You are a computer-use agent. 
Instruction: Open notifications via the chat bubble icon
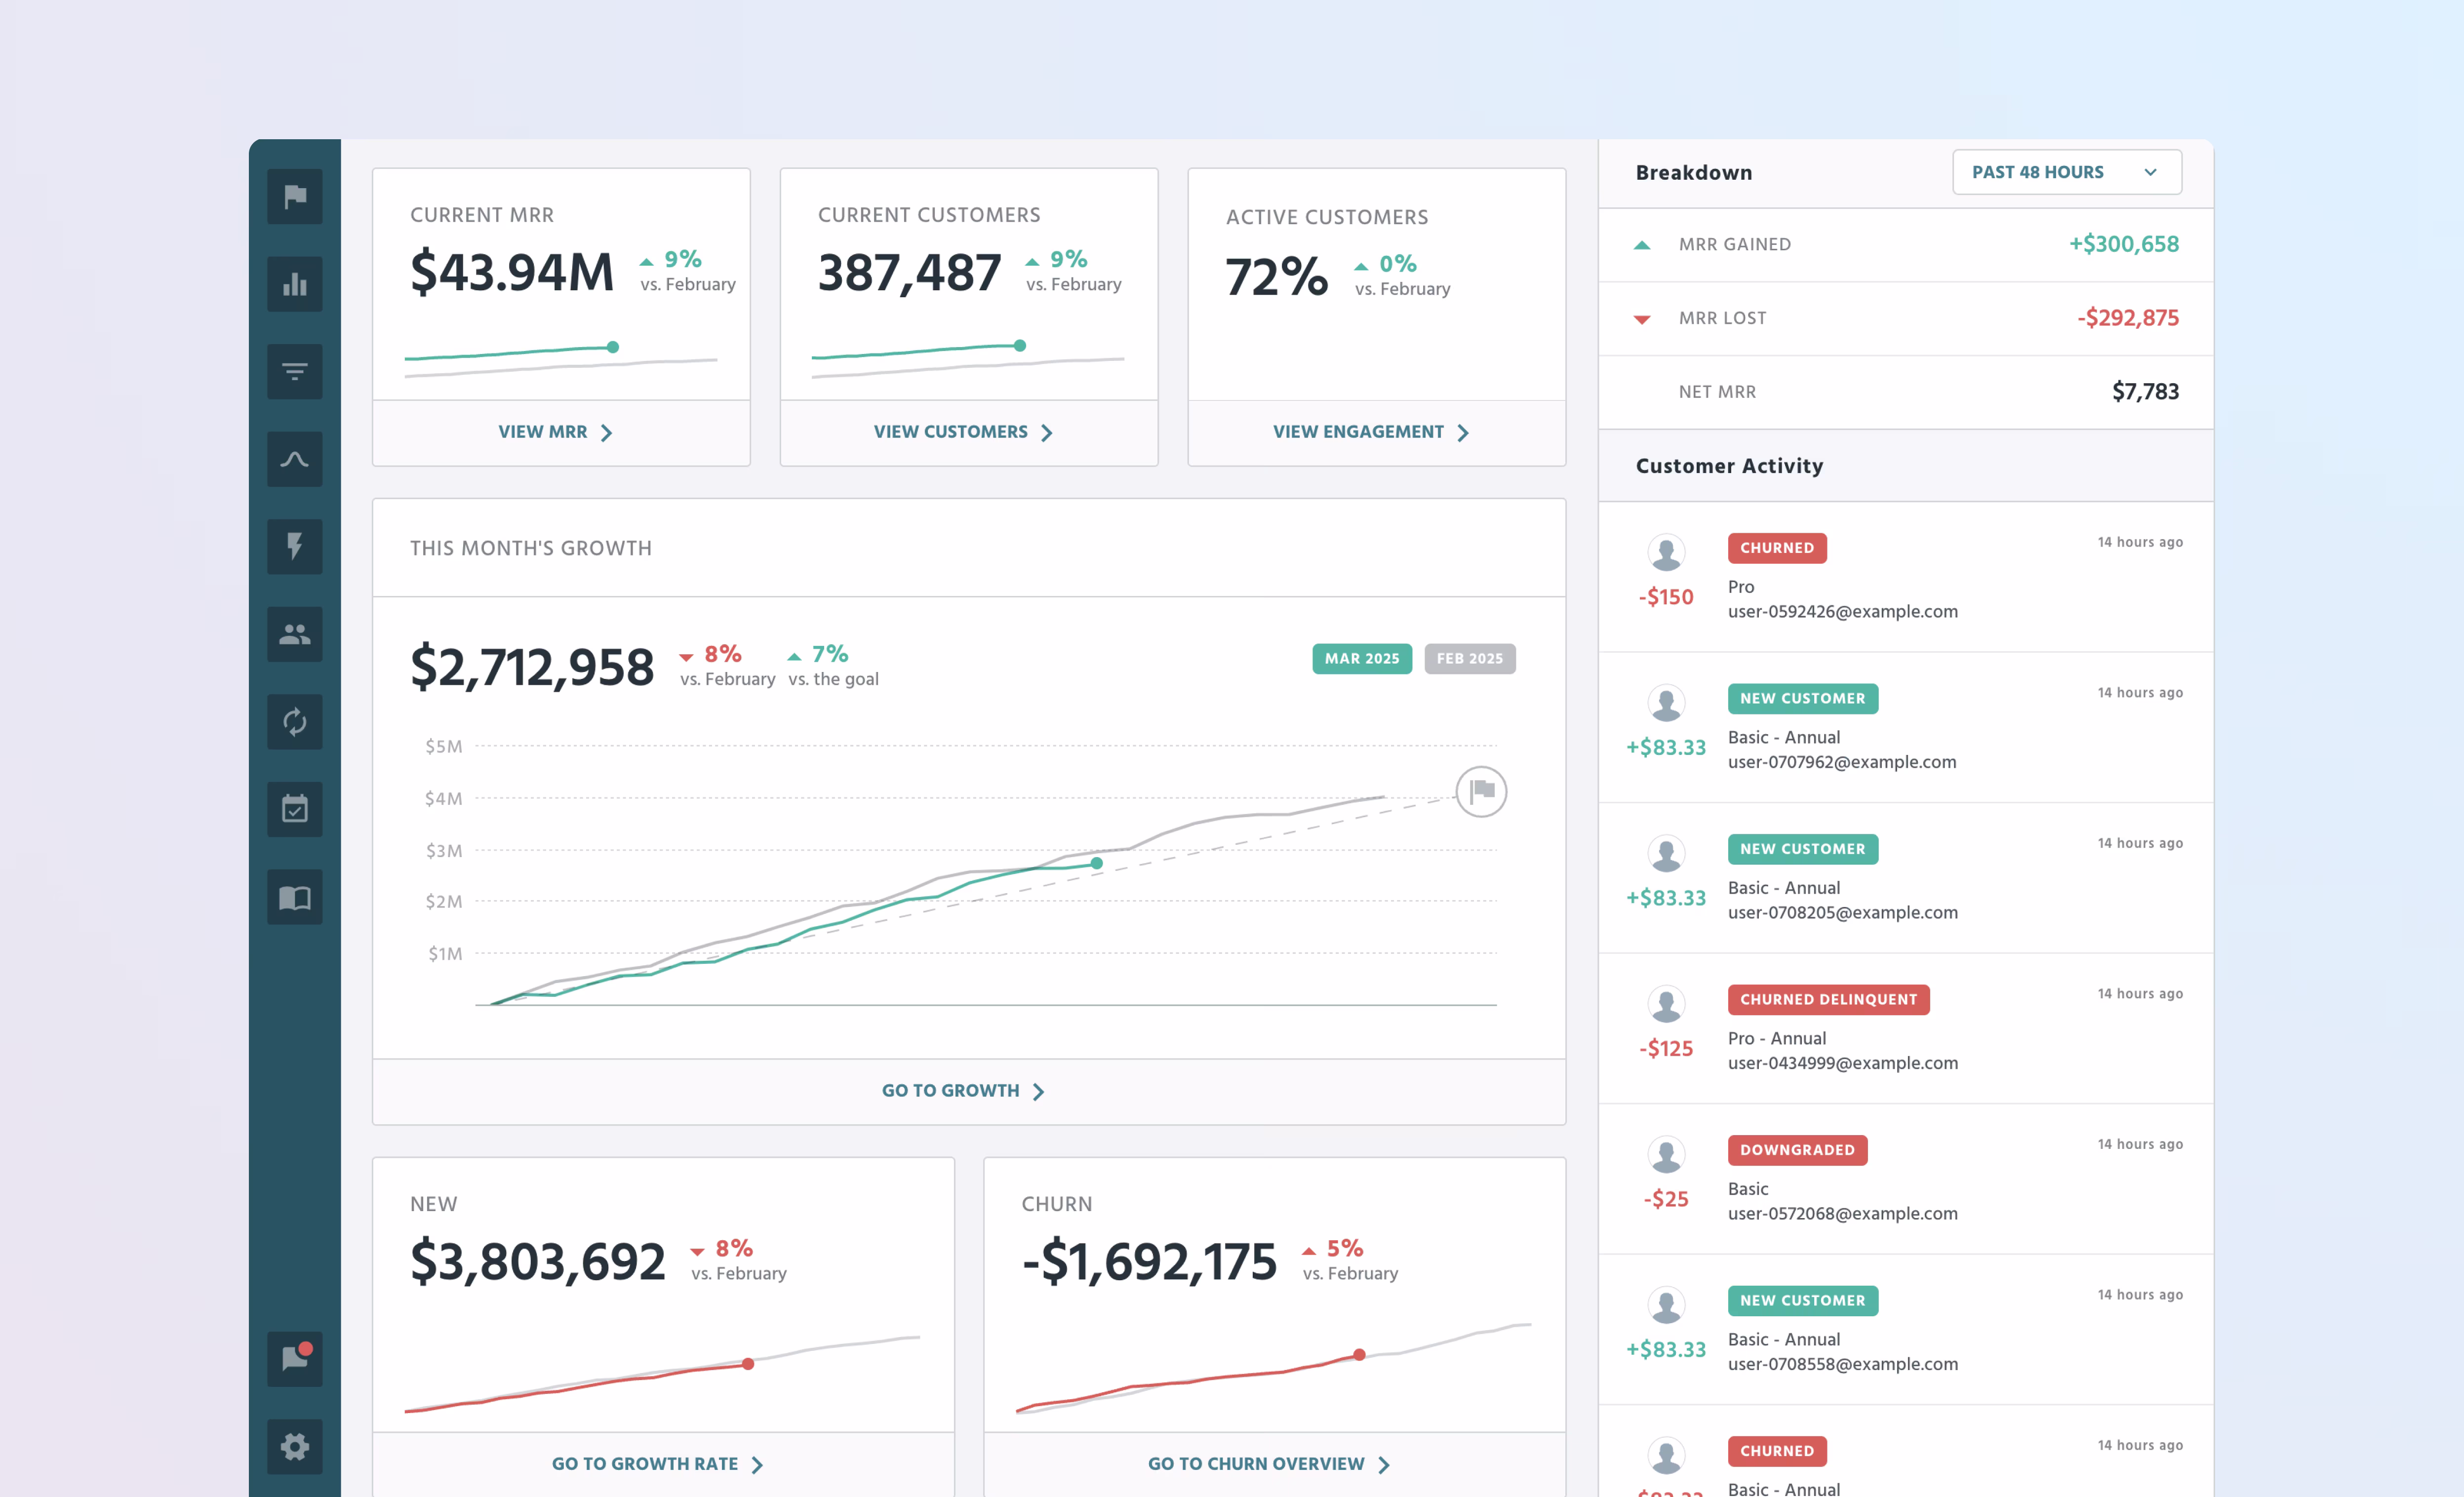tap(294, 1359)
